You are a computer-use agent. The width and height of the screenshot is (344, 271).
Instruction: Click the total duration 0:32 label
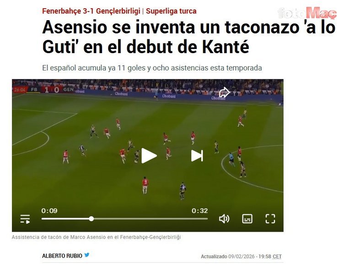[199, 211]
